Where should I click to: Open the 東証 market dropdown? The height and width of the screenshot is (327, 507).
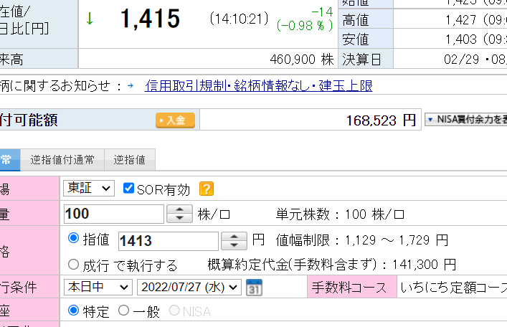(x=89, y=189)
